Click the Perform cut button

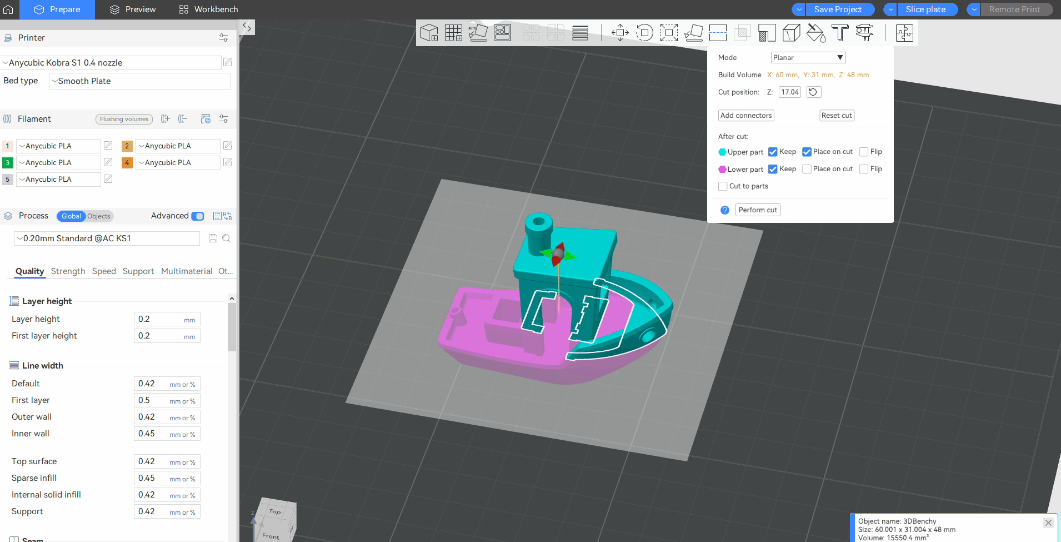(x=758, y=210)
